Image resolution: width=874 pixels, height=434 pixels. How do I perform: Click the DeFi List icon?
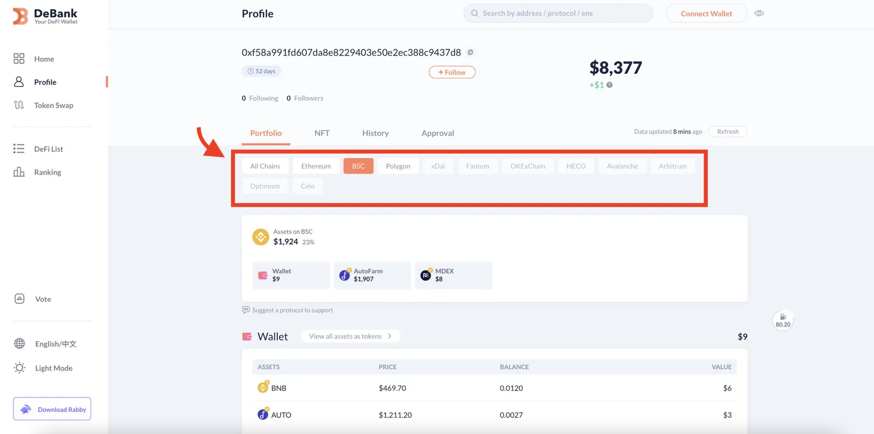pyautogui.click(x=19, y=148)
